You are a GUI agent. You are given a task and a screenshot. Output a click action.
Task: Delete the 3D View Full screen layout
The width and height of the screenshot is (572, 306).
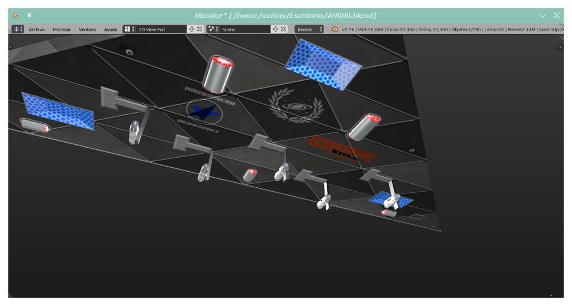point(199,29)
